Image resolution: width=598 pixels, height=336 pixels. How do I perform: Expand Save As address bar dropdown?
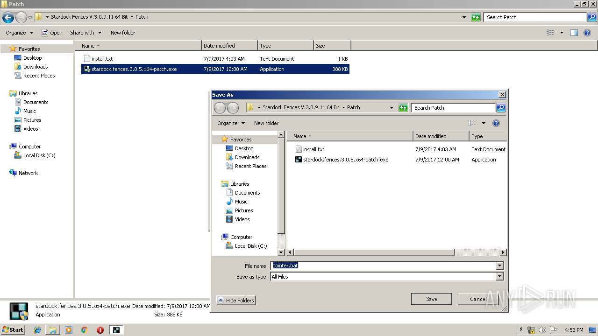pyautogui.click(x=392, y=108)
